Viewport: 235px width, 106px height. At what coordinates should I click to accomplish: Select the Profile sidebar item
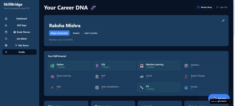20,52
